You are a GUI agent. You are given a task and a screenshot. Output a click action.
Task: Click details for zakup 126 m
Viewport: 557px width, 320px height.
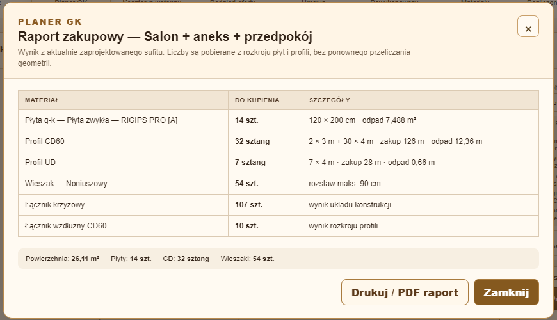[x=420, y=141]
